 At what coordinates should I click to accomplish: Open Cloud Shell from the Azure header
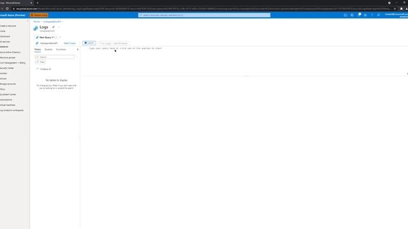click(x=346, y=15)
